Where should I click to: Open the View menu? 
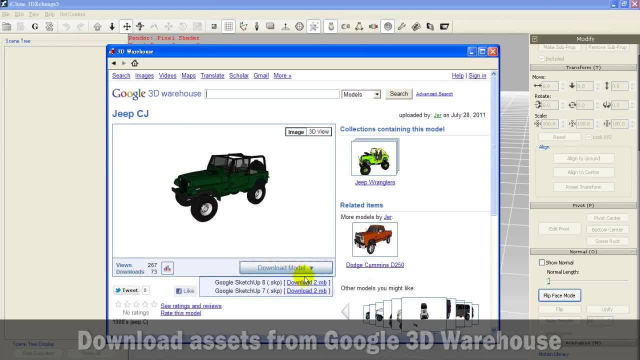[34, 14]
